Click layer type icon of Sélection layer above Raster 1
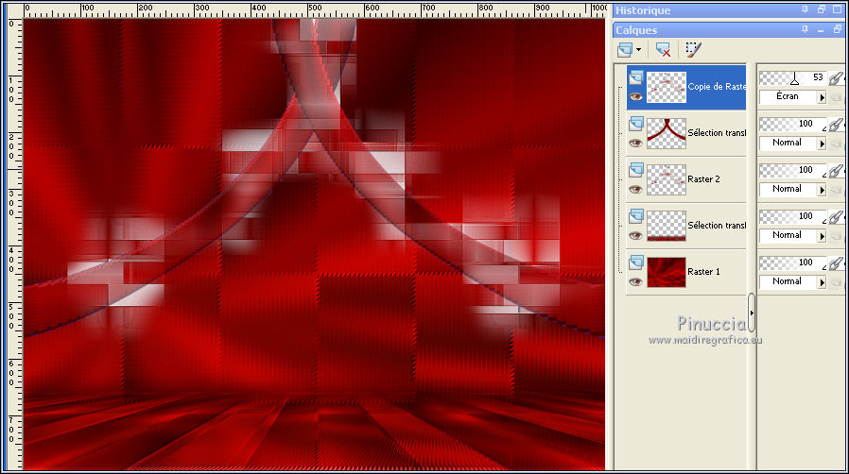The height and width of the screenshot is (474, 849). point(635,216)
